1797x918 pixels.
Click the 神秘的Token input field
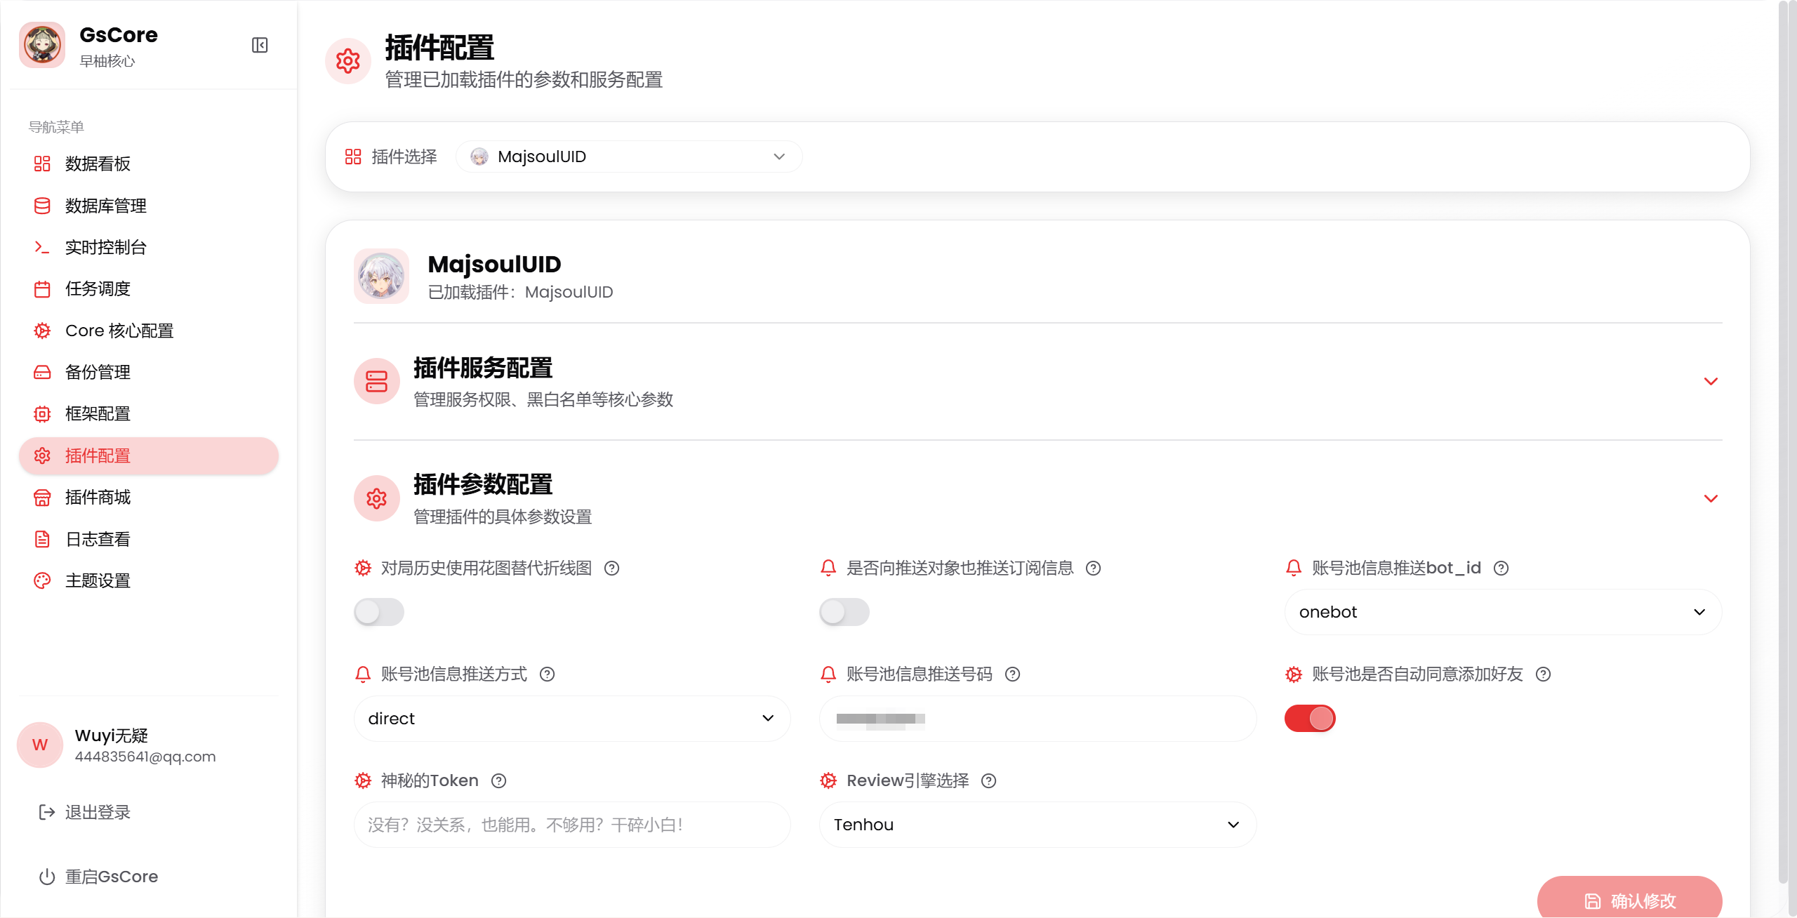(571, 825)
